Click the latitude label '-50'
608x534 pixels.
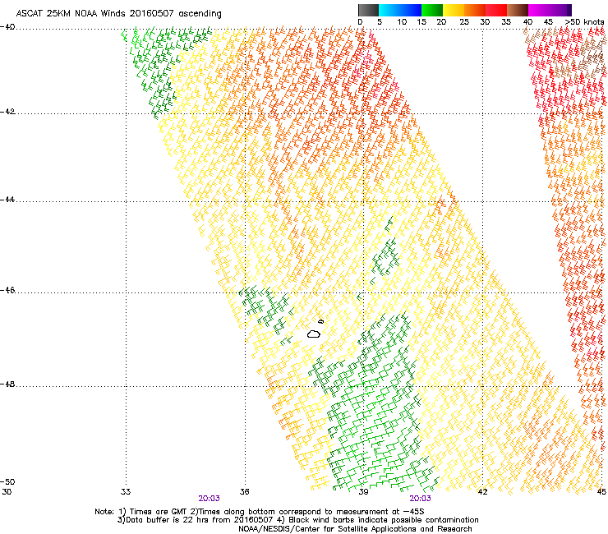(7, 481)
